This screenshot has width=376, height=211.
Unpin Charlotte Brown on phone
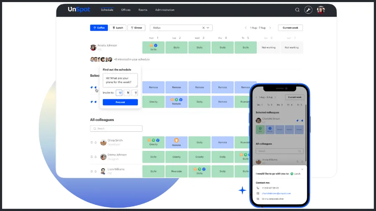click(x=297, y=121)
